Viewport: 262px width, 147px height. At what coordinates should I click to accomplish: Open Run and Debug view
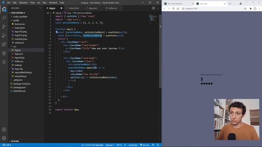4,36
